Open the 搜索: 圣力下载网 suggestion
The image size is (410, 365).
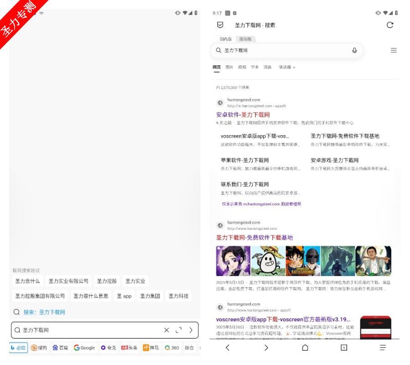(44, 312)
